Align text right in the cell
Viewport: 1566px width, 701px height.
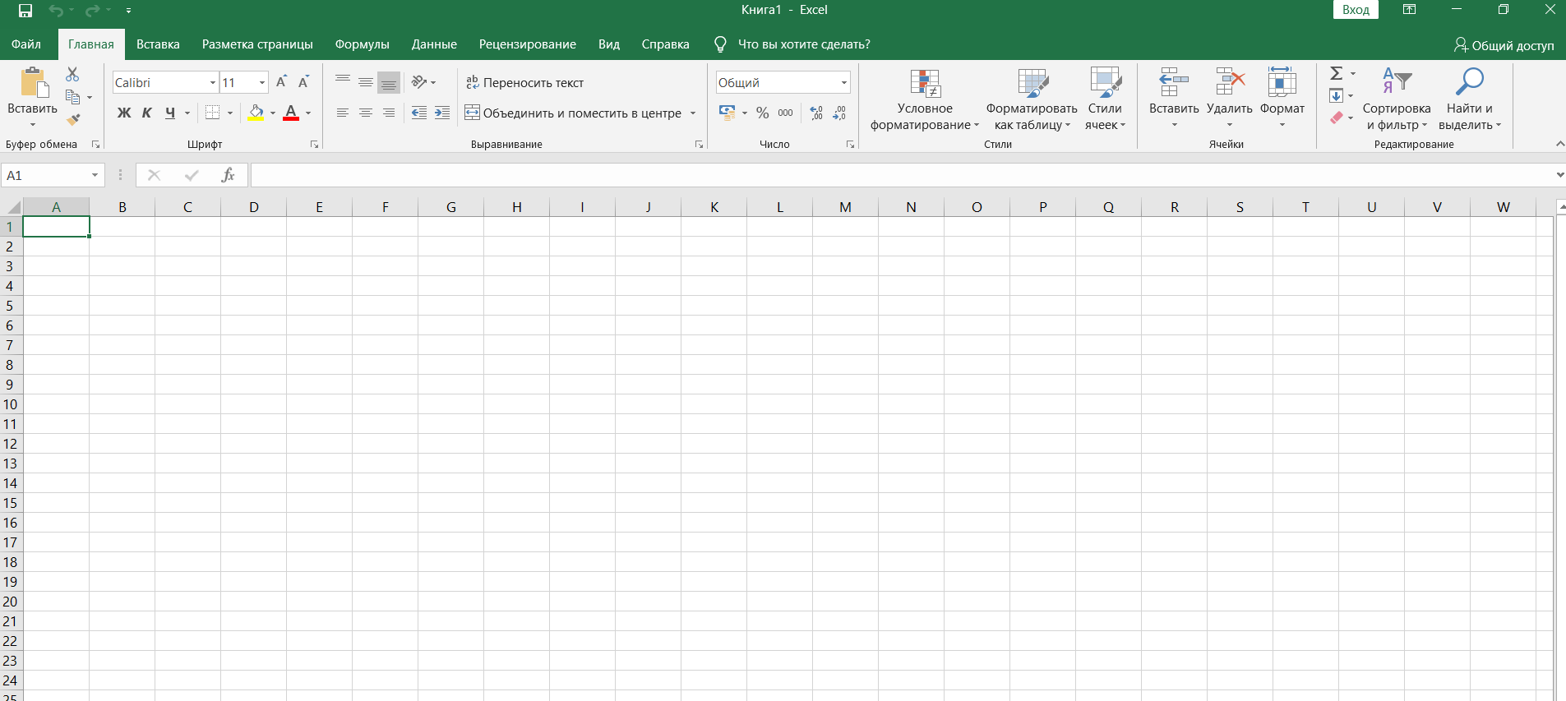(389, 113)
